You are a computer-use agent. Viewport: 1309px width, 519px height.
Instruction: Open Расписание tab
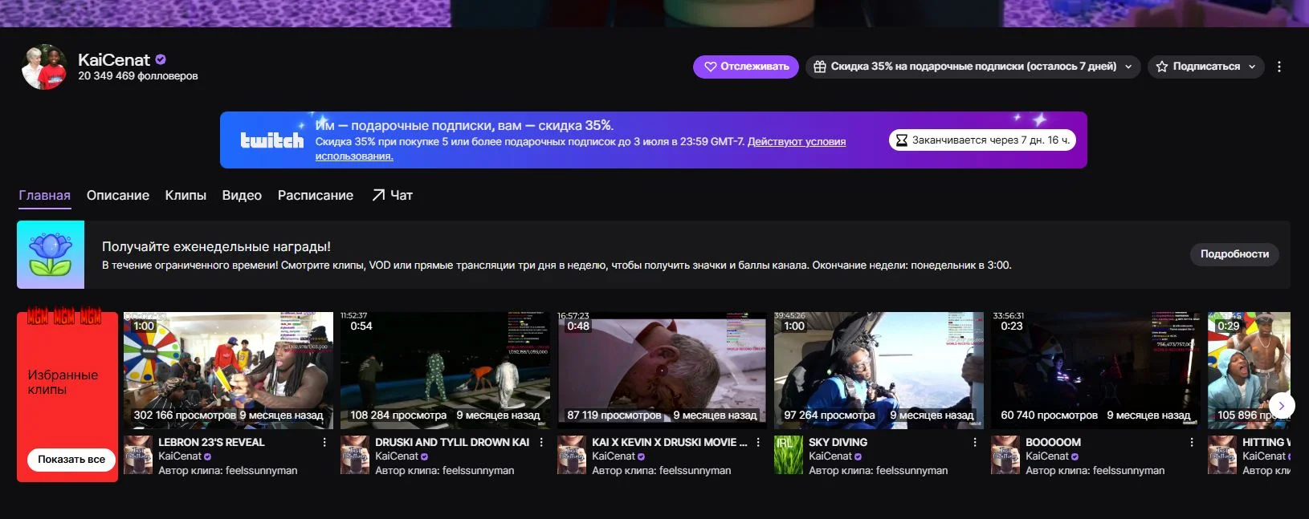(x=316, y=195)
